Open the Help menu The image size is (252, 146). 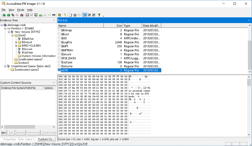[x=30, y=10]
